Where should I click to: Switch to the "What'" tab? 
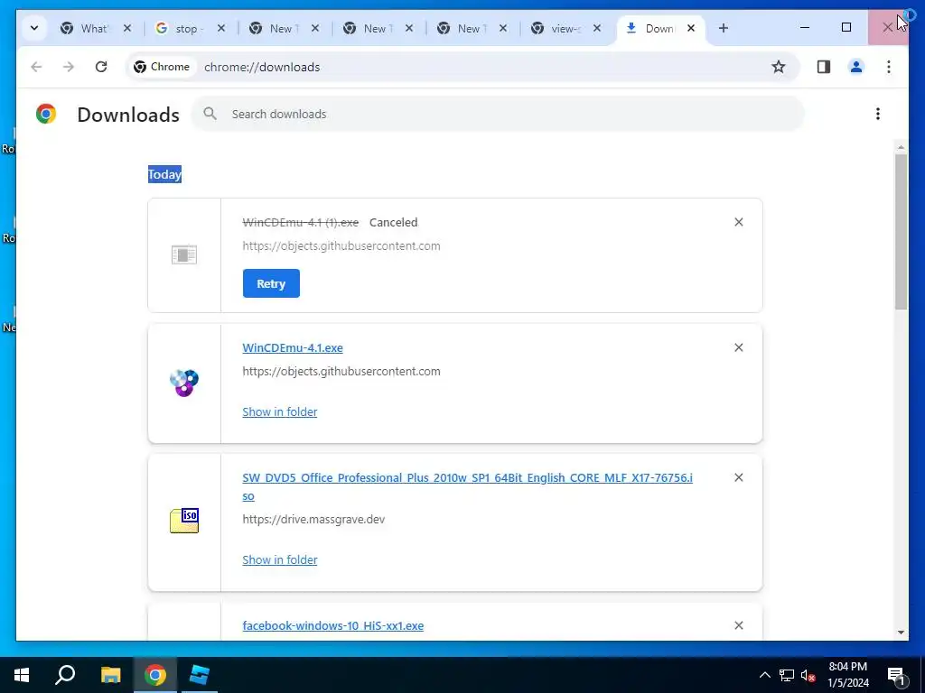click(x=85, y=28)
